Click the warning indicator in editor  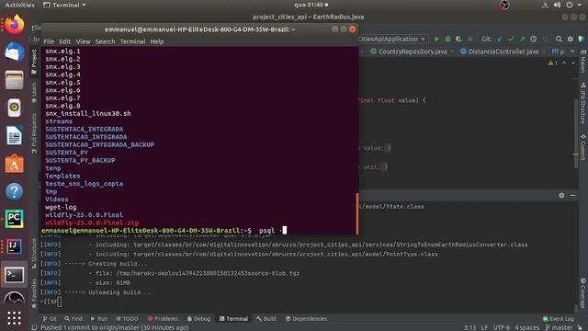[552, 63]
